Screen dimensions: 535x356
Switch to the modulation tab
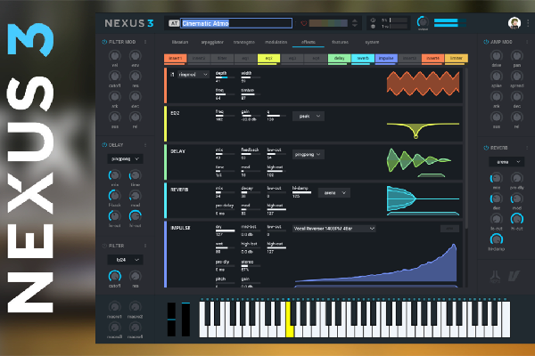(276, 42)
